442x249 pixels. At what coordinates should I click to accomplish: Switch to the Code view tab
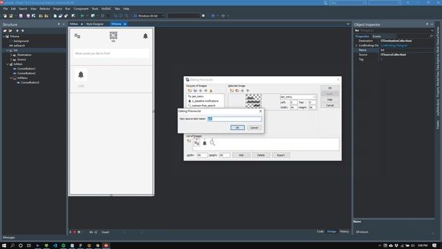click(x=320, y=232)
